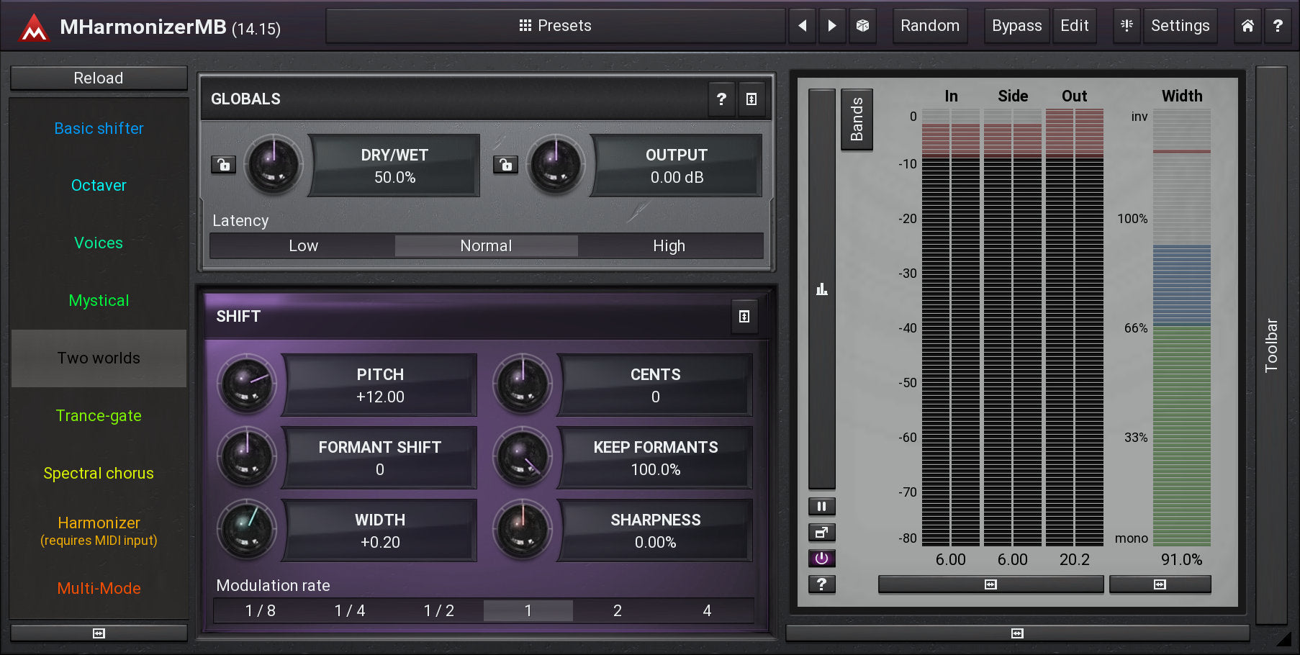This screenshot has height=655, width=1300.
Task: Click the PITCH knob
Action: 247,384
